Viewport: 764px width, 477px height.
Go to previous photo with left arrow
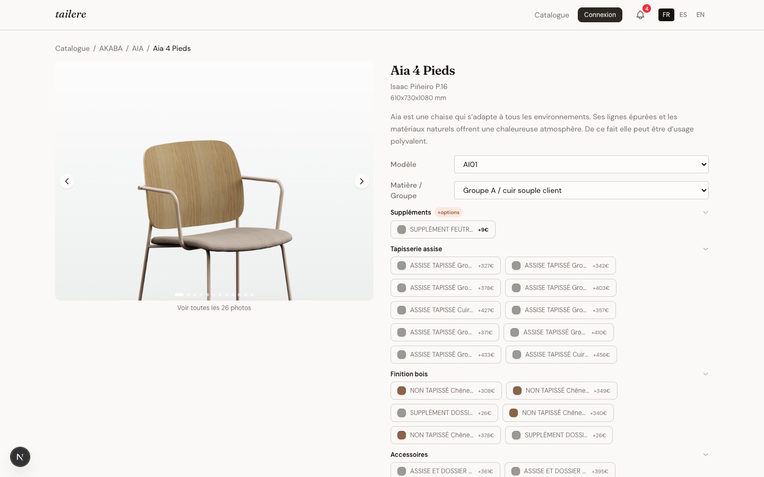click(x=67, y=181)
